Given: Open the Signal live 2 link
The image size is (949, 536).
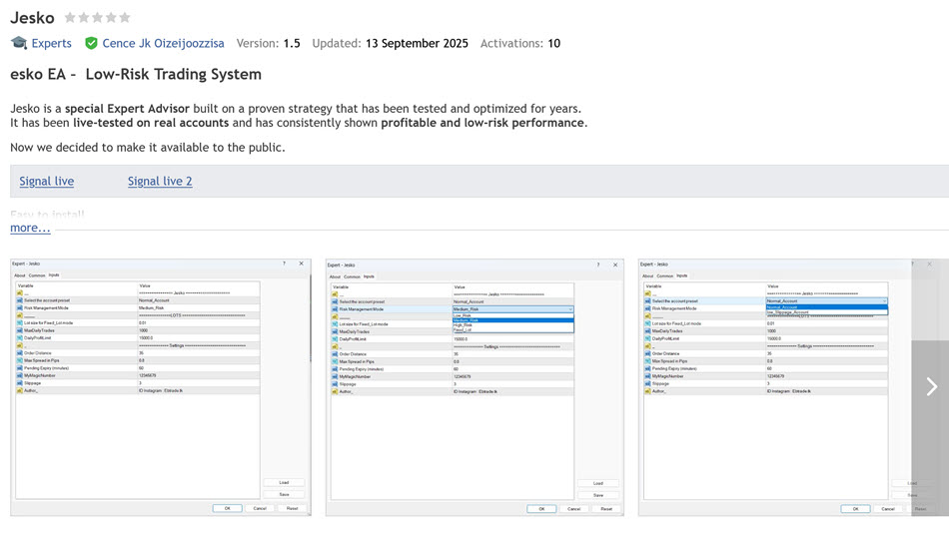Looking at the screenshot, I should [160, 181].
